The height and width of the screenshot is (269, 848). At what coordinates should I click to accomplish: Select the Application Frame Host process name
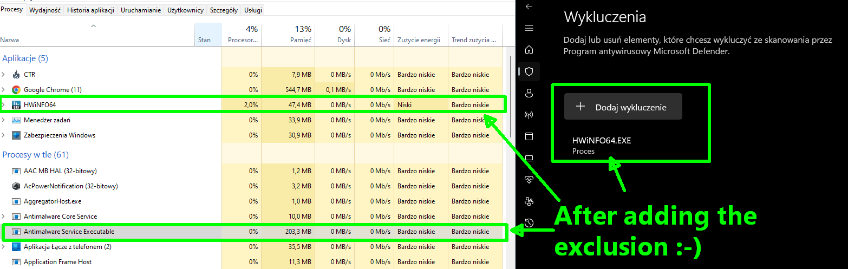(57, 262)
